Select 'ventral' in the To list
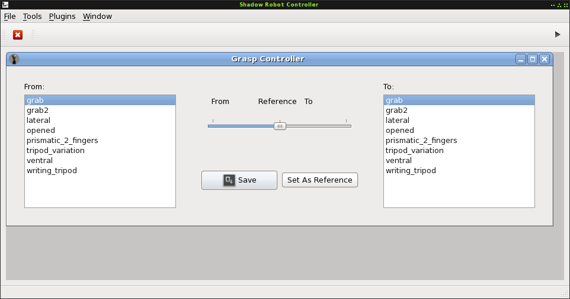This screenshot has height=299, width=570. tap(399, 161)
